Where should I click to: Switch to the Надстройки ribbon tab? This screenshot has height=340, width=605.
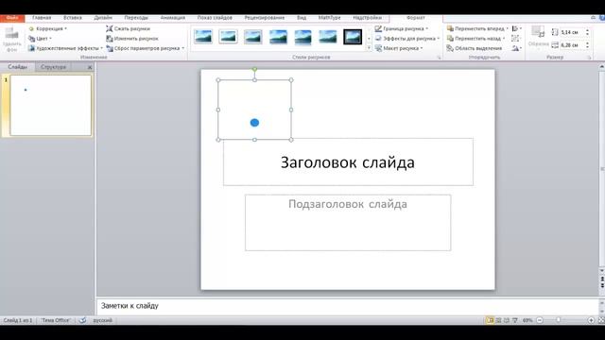(x=368, y=18)
